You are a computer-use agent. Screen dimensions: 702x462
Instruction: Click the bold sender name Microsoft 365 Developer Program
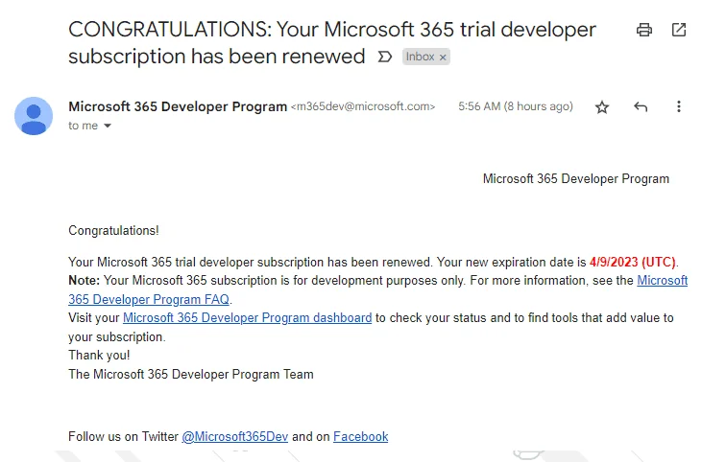178,106
